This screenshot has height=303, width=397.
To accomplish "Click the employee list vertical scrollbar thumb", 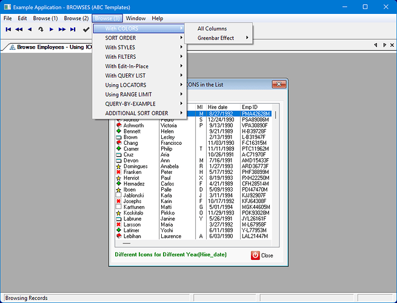I will tap(275, 115).
